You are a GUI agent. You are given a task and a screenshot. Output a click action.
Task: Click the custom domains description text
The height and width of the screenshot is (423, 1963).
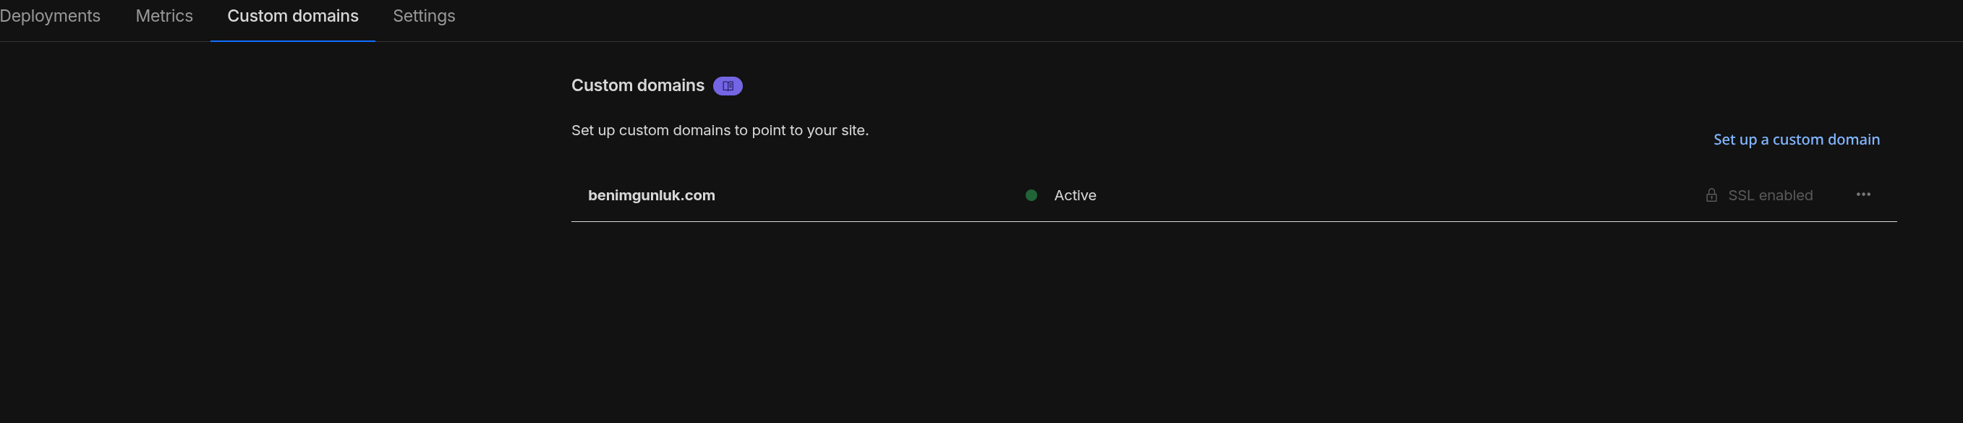pos(720,130)
